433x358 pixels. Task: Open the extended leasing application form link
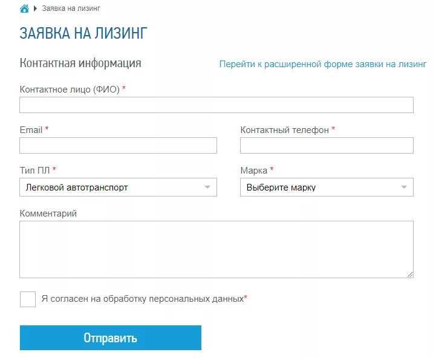(x=323, y=64)
